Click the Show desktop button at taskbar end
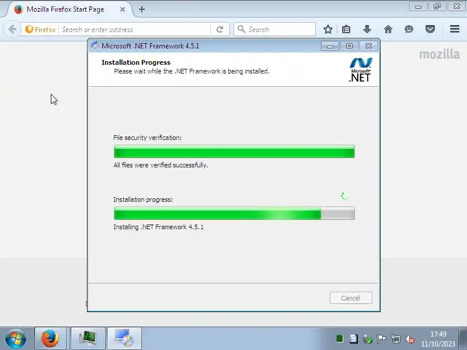Screen dimensions: 467x350 (462, 338)
